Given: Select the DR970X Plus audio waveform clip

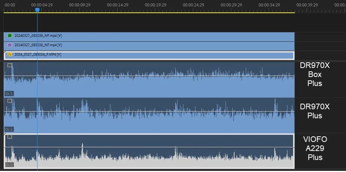Looking at the screenshot, I should coord(149,115).
